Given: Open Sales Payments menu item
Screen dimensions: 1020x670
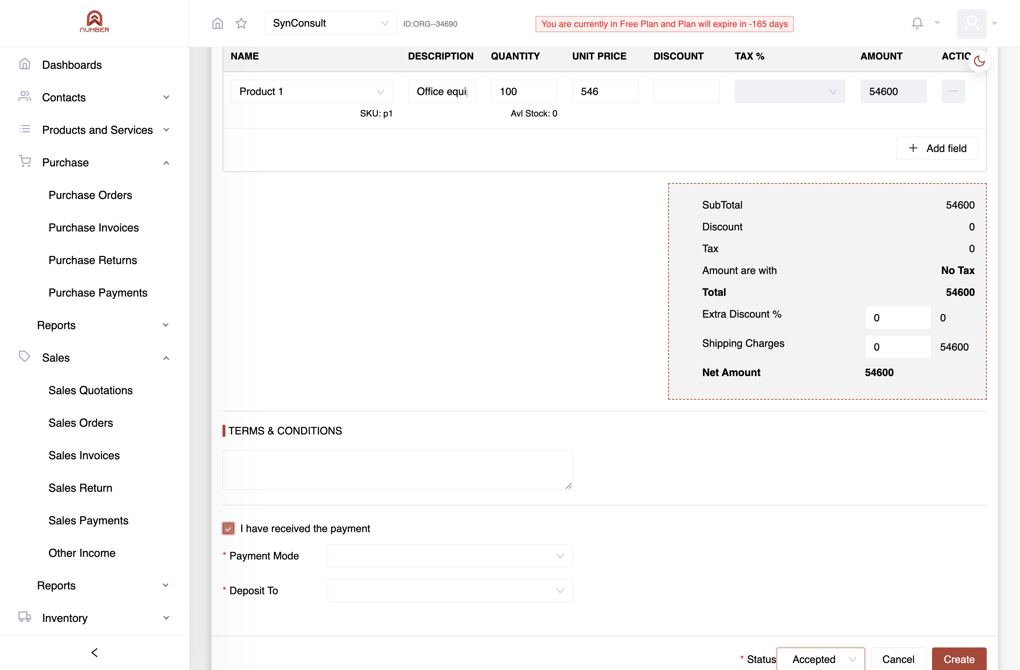Looking at the screenshot, I should (89, 520).
